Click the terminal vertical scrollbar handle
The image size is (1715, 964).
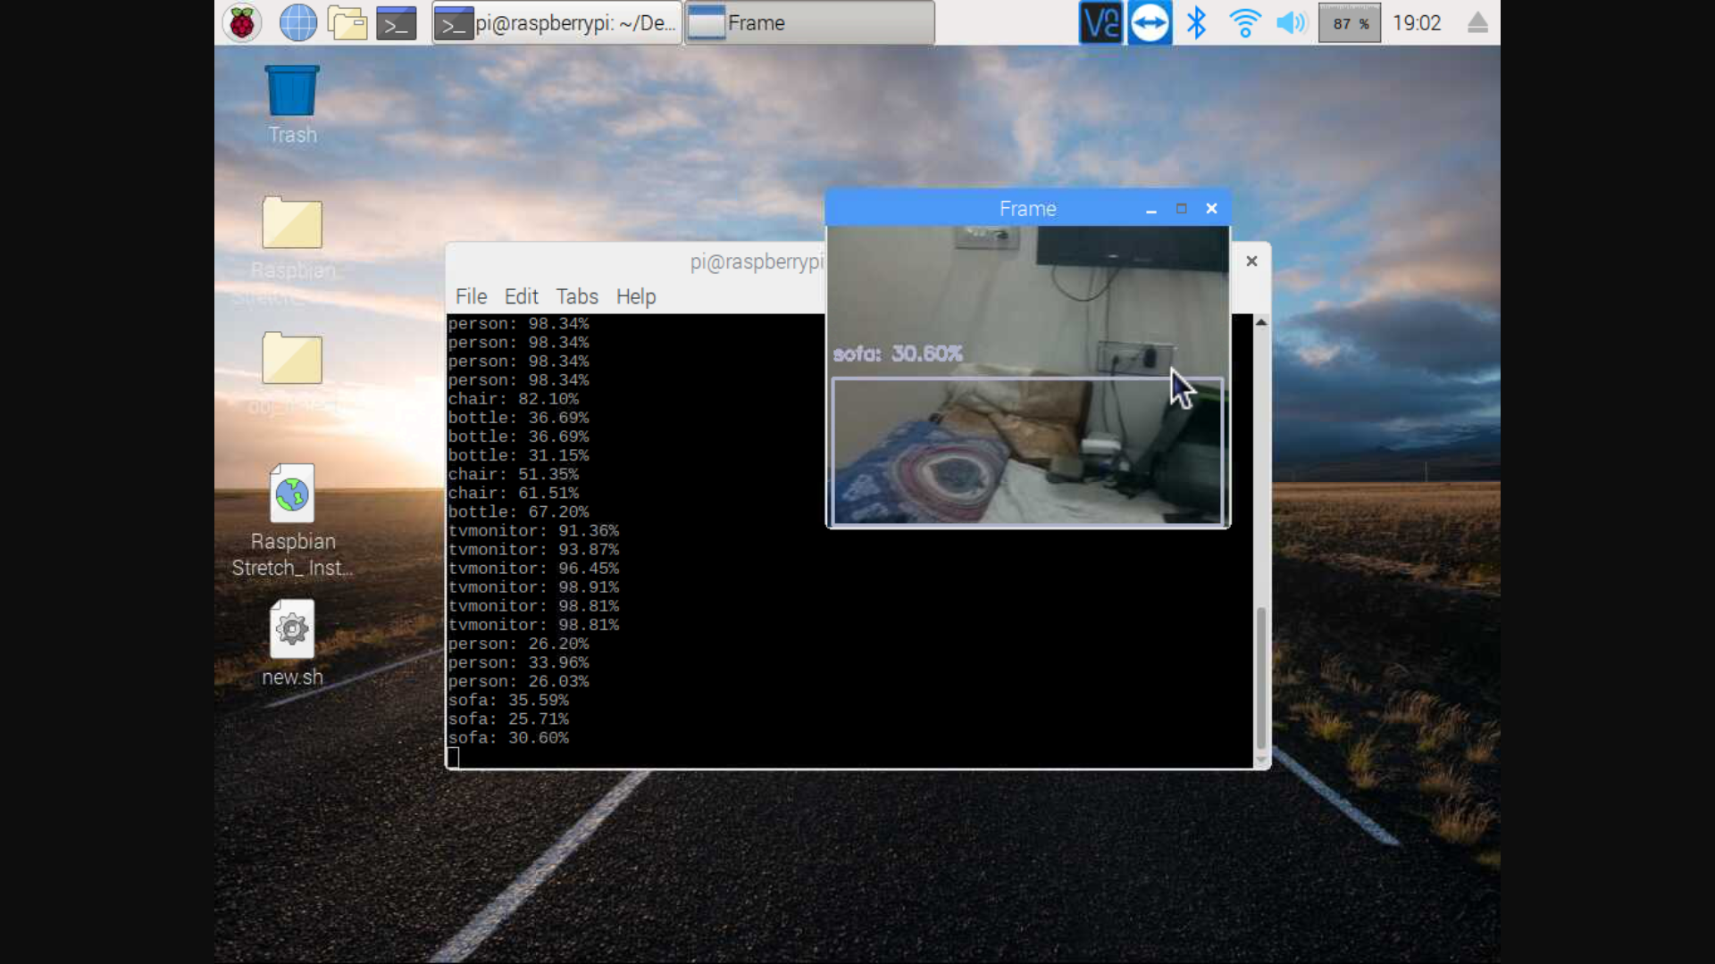[1260, 677]
